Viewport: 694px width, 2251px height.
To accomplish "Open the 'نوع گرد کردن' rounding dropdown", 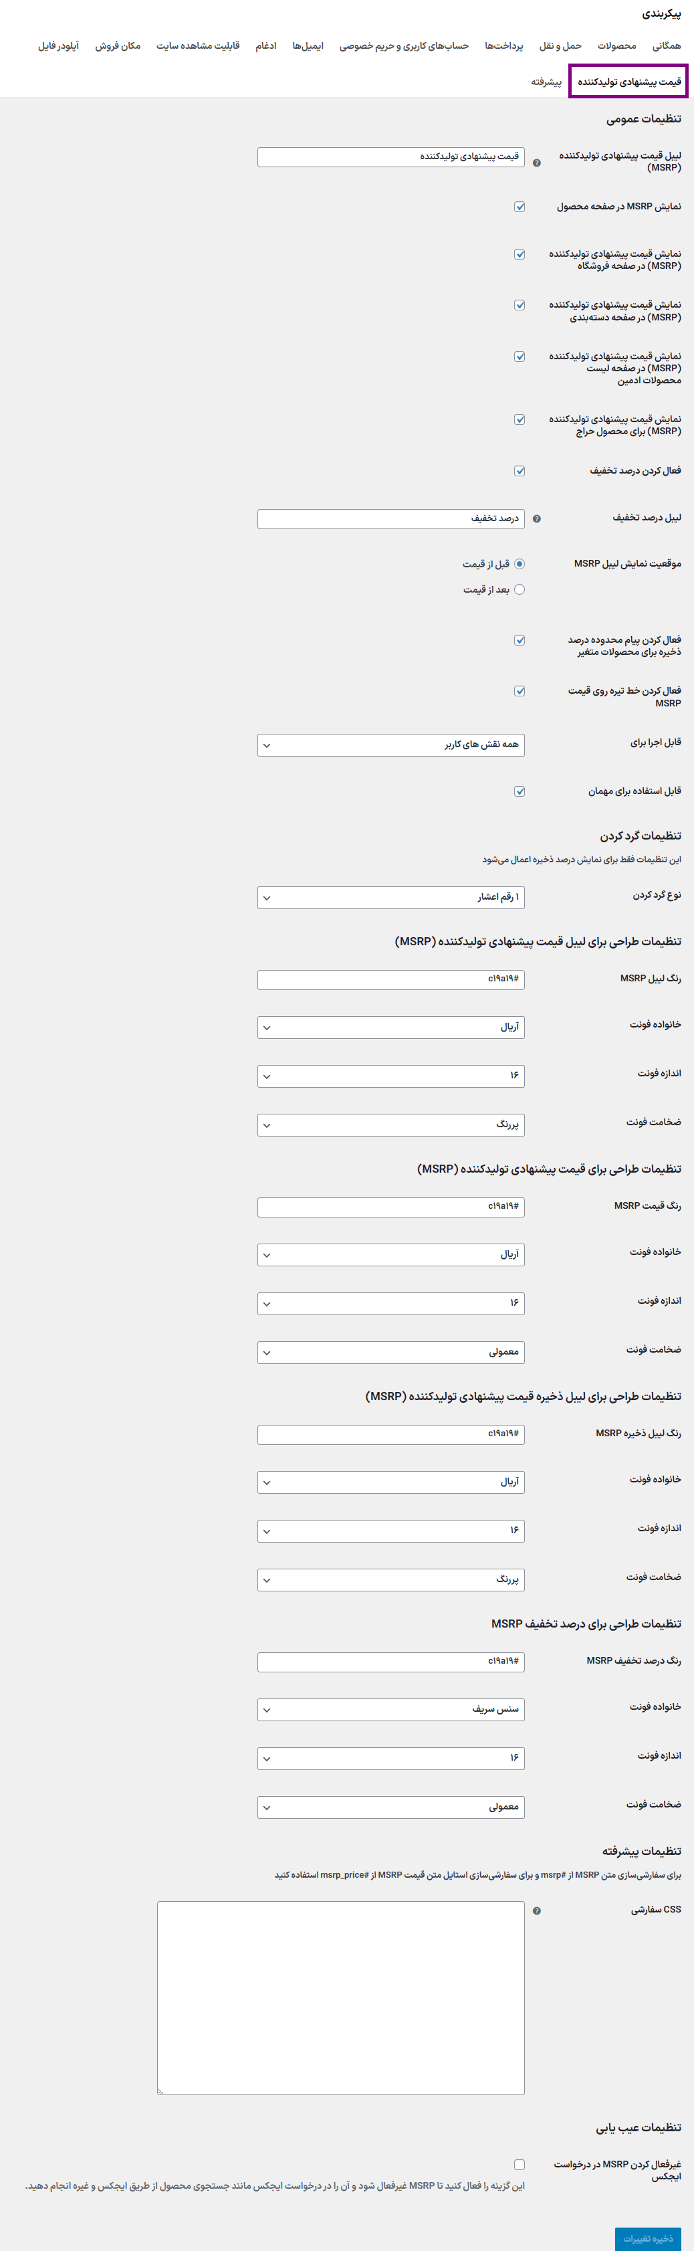I will [391, 898].
